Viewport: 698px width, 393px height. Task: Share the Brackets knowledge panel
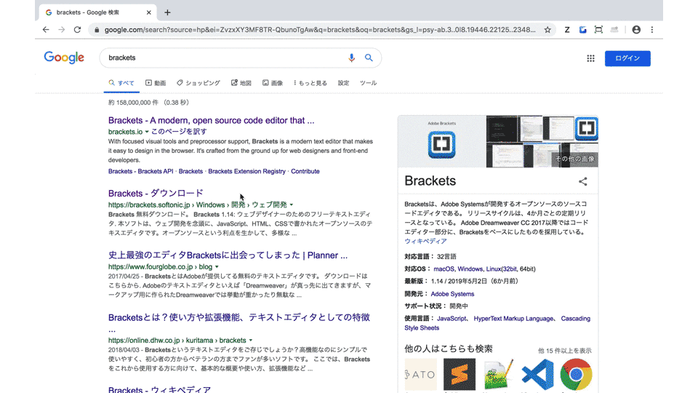point(582,181)
